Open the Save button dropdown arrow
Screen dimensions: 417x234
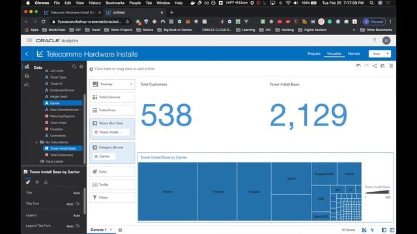pos(388,53)
